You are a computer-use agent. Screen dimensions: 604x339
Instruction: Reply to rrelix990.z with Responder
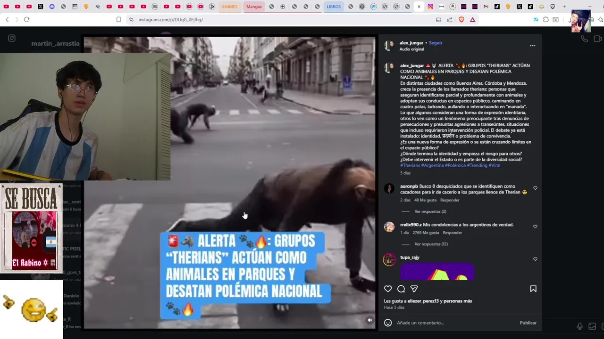(452, 233)
